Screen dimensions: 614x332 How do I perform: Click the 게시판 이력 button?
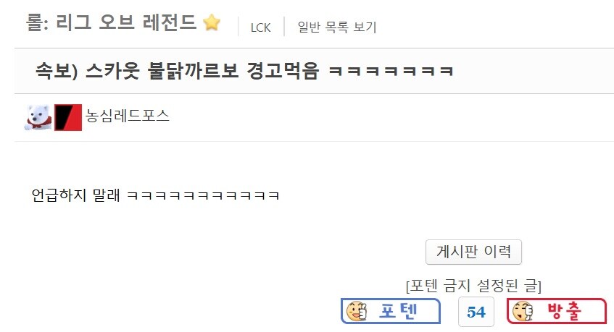click(x=473, y=252)
